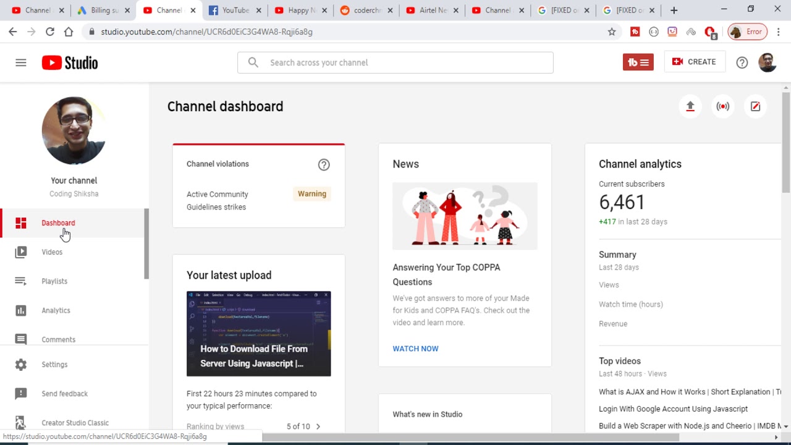Click the red TubeBuddy extension button
This screenshot has height=445, width=791.
[x=638, y=62]
